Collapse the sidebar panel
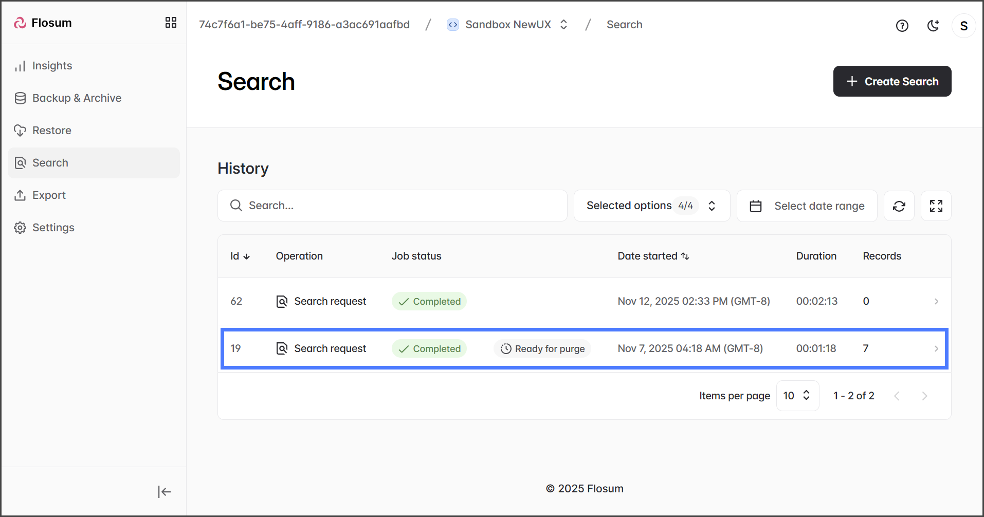Image resolution: width=984 pixels, height=517 pixels. point(164,492)
